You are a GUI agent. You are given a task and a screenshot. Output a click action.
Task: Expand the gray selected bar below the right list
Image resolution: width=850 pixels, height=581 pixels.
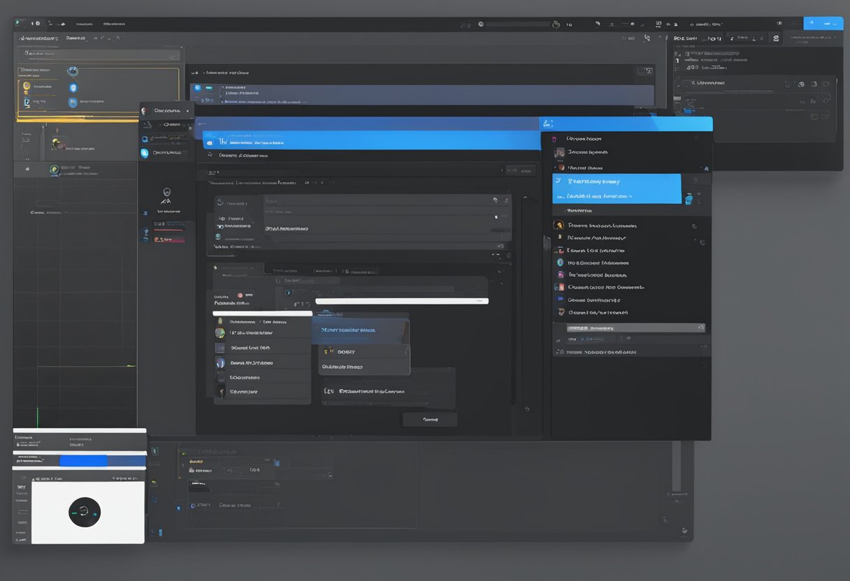(629, 328)
